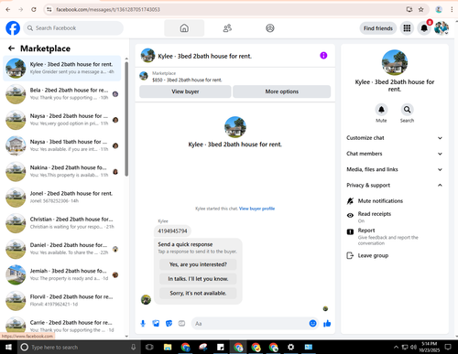
Task: Click View buyer button
Action: click(185, 91)
